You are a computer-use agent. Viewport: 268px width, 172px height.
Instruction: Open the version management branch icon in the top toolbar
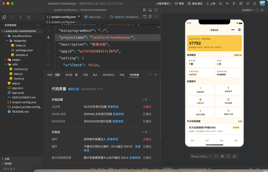tap(234, 4)
